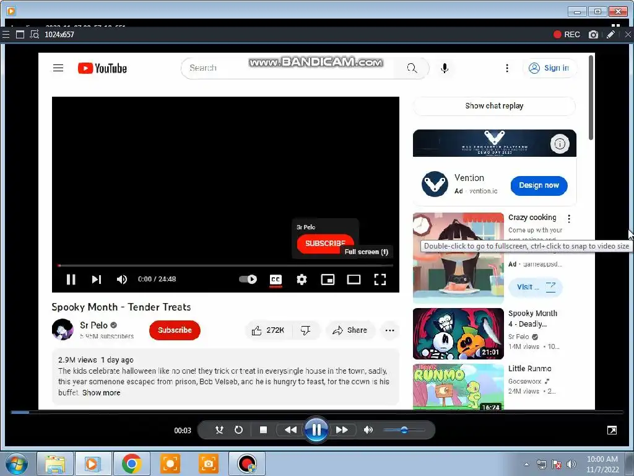This screenshot has height=476, width=634.
Task: Open the YouTube player settings gear
Action: pos(302,280)
